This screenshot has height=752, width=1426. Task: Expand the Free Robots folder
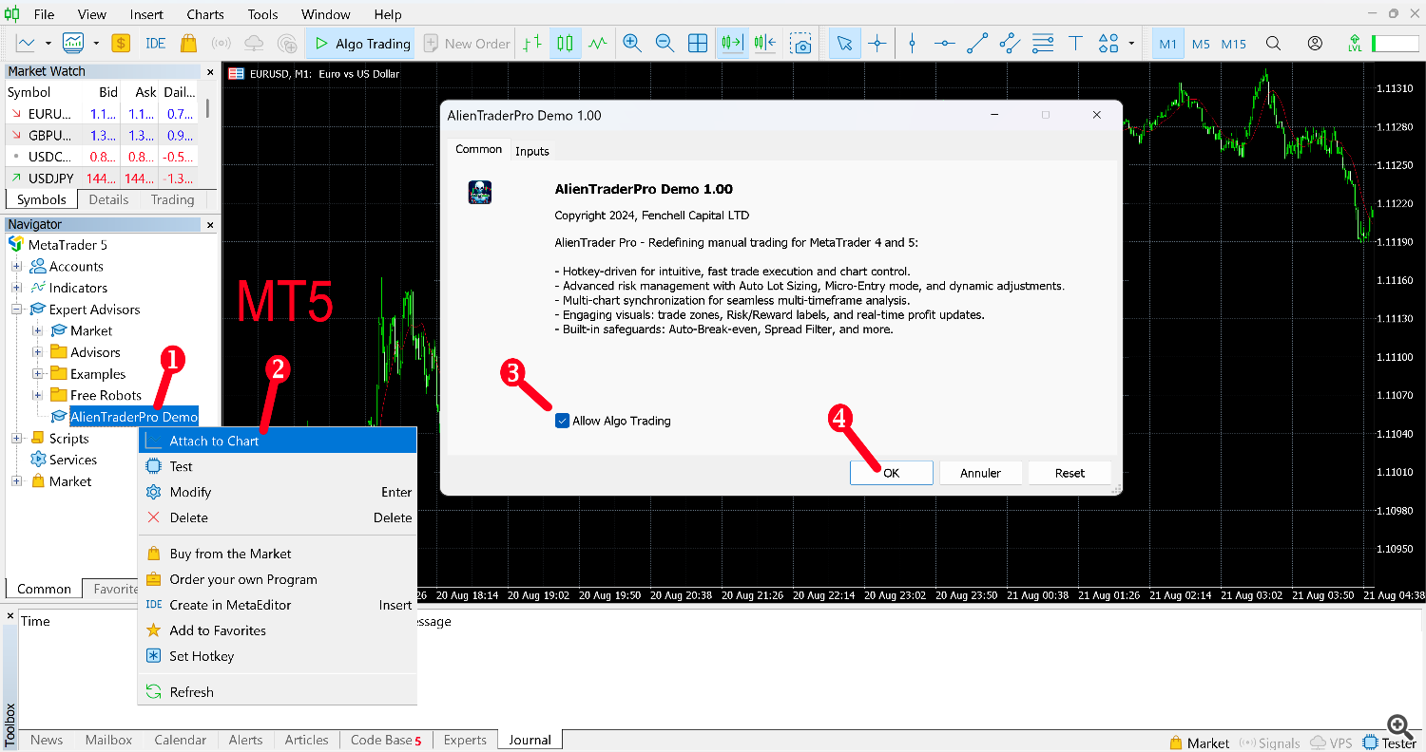(37, 395)
